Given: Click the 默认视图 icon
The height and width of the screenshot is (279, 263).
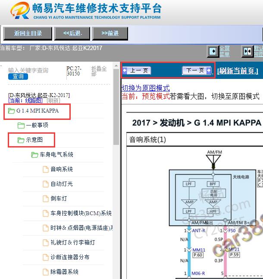Looking at the screenshot, I should 247,51.
